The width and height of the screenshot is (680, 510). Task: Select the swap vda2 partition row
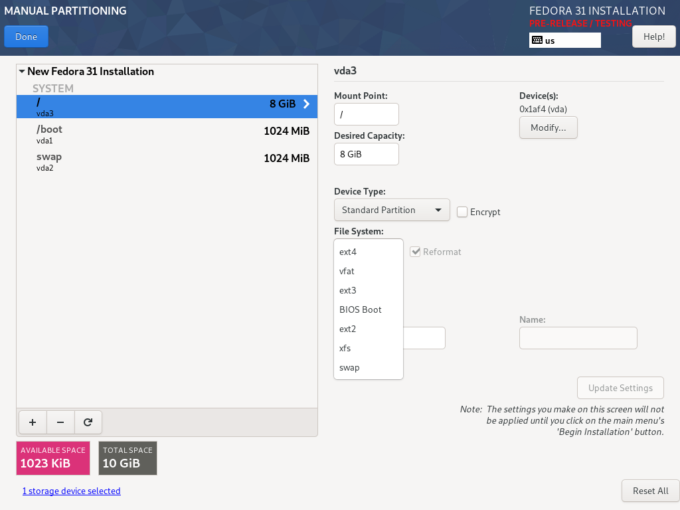(167, 161)
